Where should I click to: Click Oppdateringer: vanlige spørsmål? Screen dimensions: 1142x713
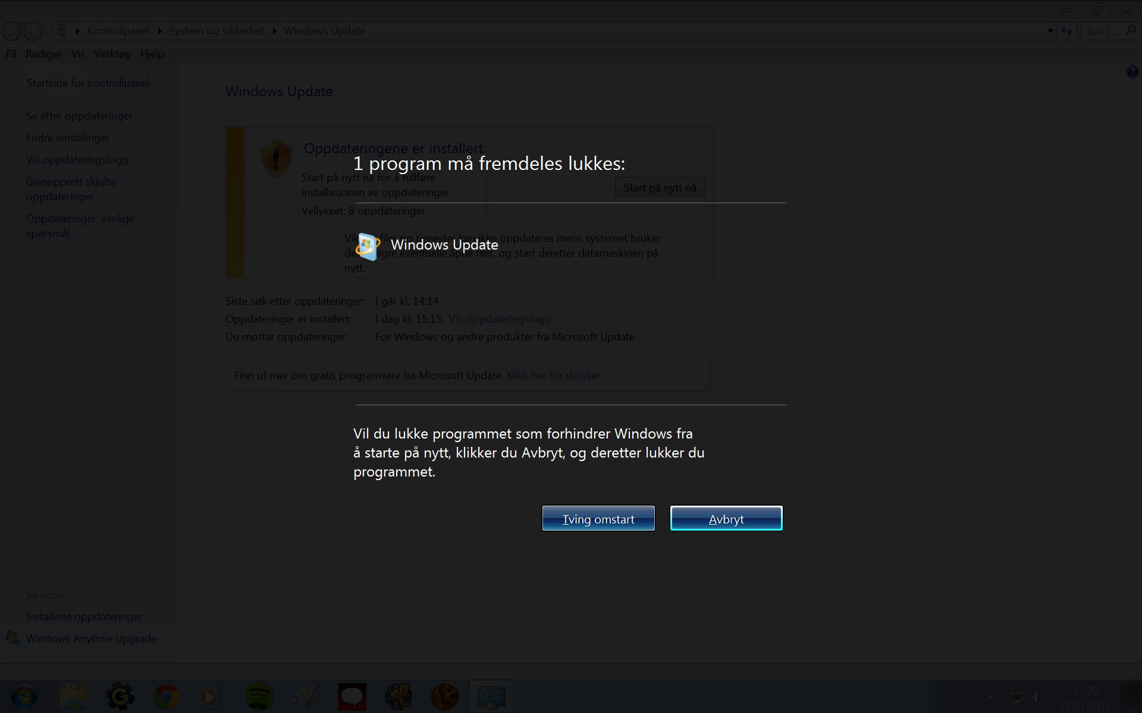(80, 226)
